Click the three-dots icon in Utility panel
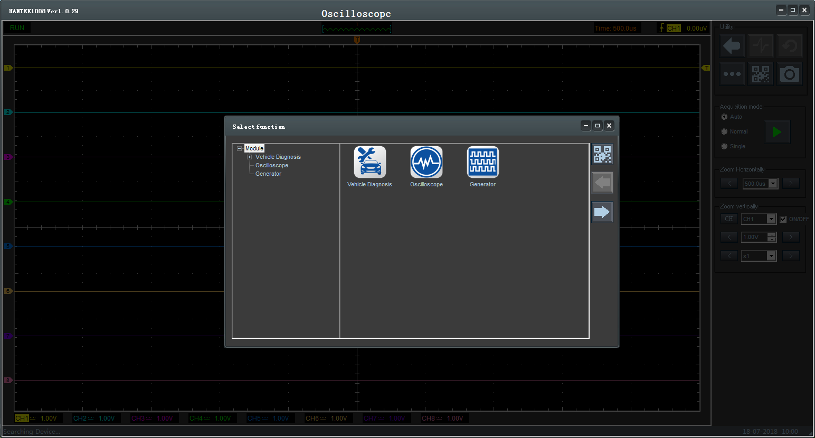The image size is (815, 438). (x=732, y=74)
